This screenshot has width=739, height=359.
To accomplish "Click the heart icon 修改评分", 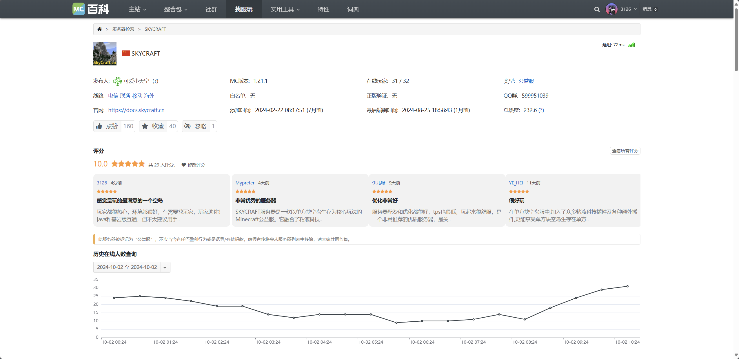I will 183,165.
